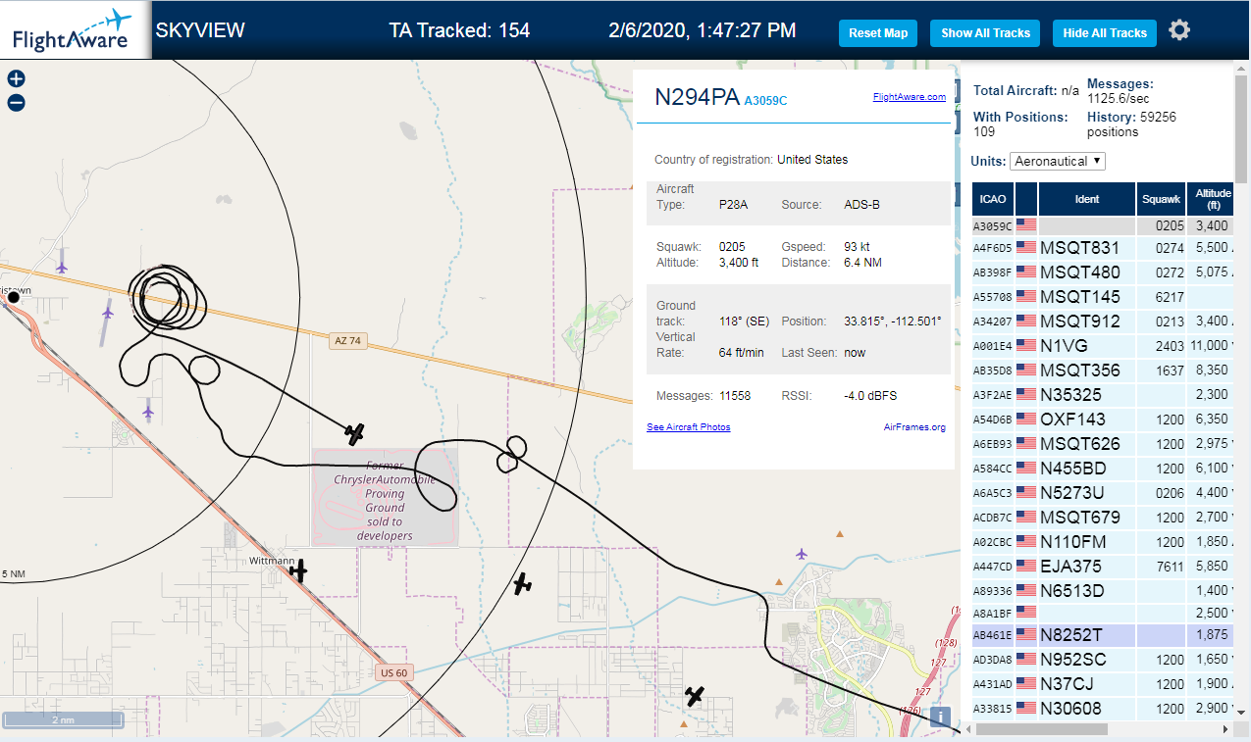Screen dimensions: 1251x742
Task: Open the AirFrames.org link
Action: pyautogui.click(x=914, y=426)
